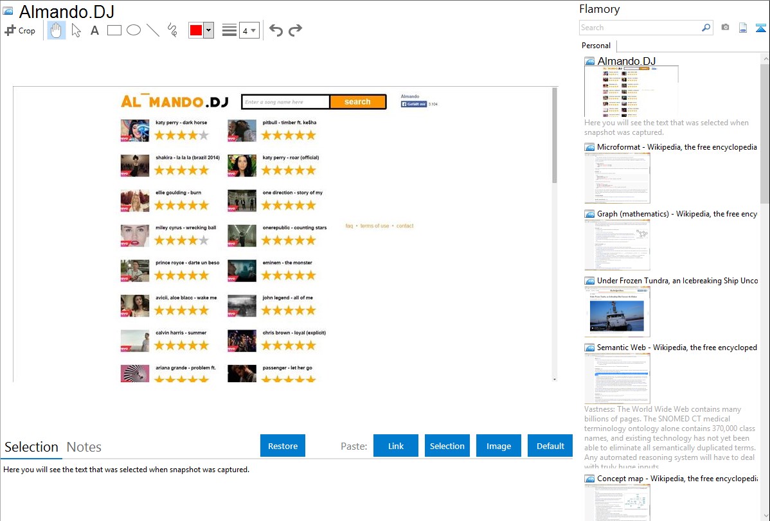This screenshot has height=521, width=770.
Task: Open Microformat Wikipedia snapshot thumbnail
Action: coord(617,178)
